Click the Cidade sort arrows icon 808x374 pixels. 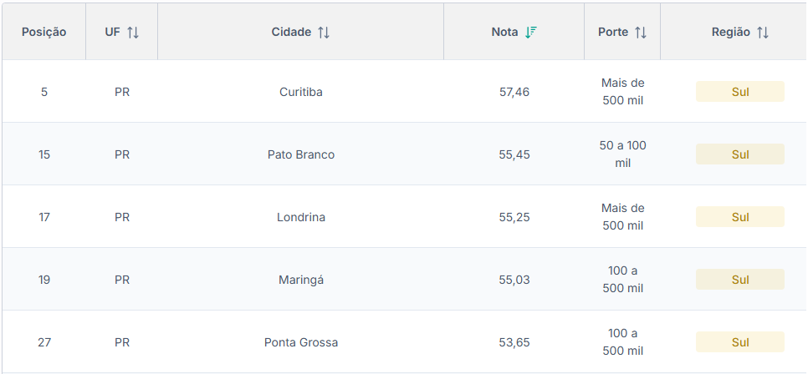point(324,33)
